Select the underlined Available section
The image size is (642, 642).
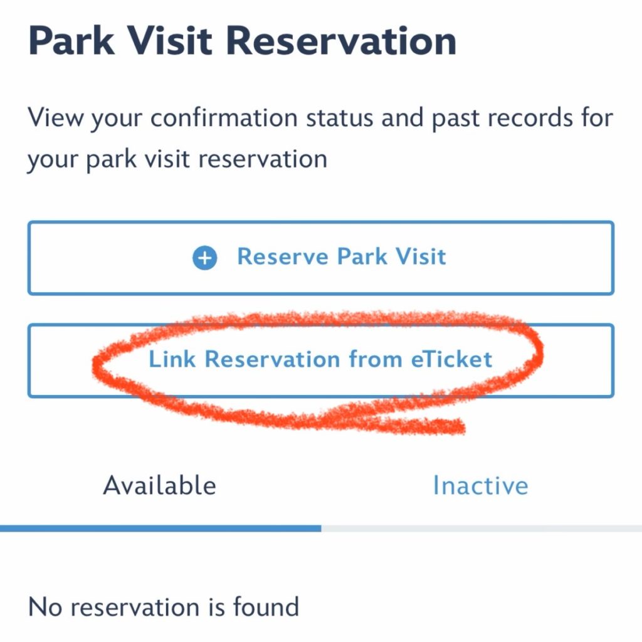tap(160, 485)
